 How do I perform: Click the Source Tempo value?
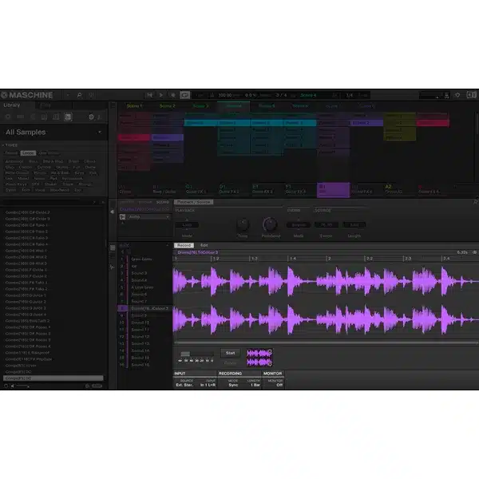click(326, 225)
